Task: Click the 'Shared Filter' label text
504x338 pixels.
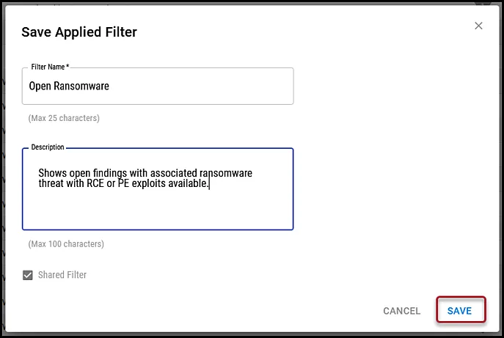Action: click(x=62, y=275)
